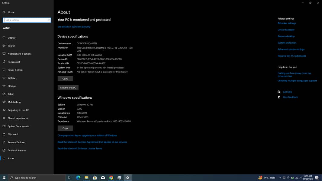
Task: Open the Storage settings page
Action: click(x=12, y=86)
